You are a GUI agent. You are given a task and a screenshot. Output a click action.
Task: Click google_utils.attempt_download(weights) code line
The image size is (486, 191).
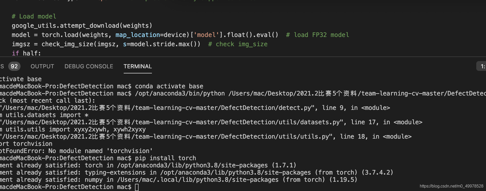(82, 26)
